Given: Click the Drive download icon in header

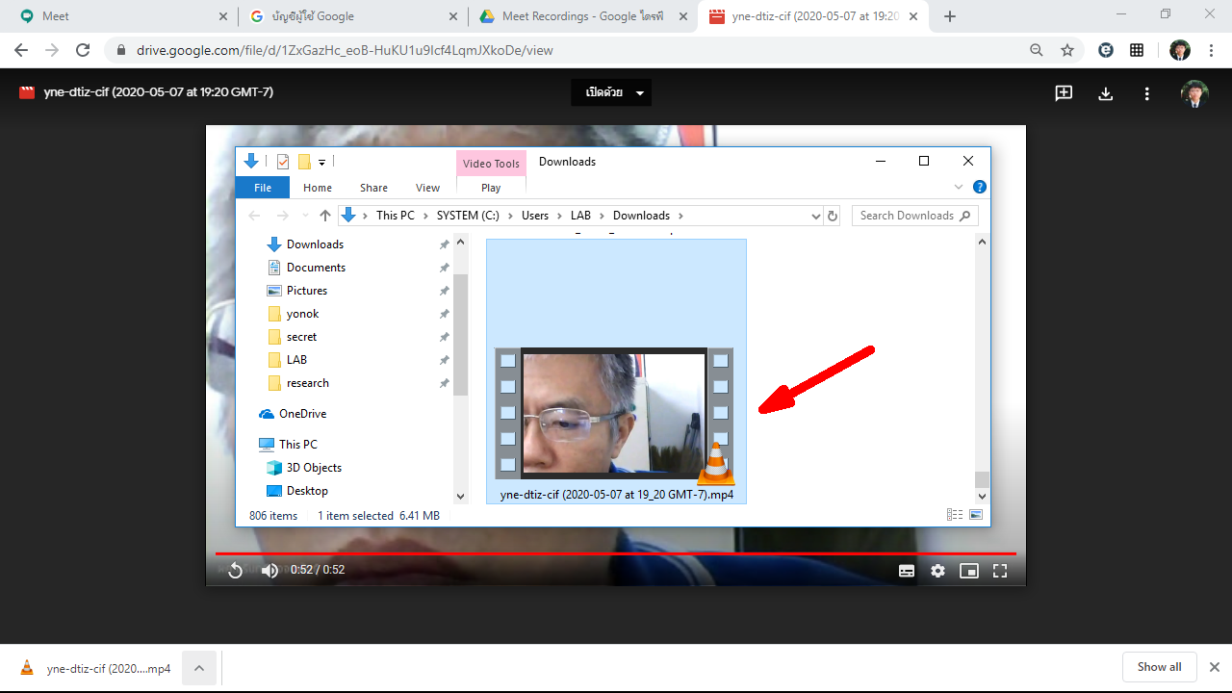Looking at the screenshot, I should [x=1106, y=93].
